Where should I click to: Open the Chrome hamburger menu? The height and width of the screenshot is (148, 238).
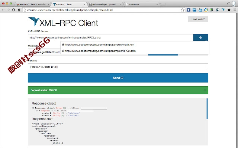click(x=235, y=10)
